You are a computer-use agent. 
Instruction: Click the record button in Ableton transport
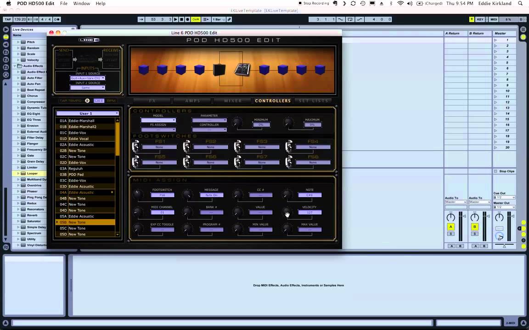tap(187, 20)
